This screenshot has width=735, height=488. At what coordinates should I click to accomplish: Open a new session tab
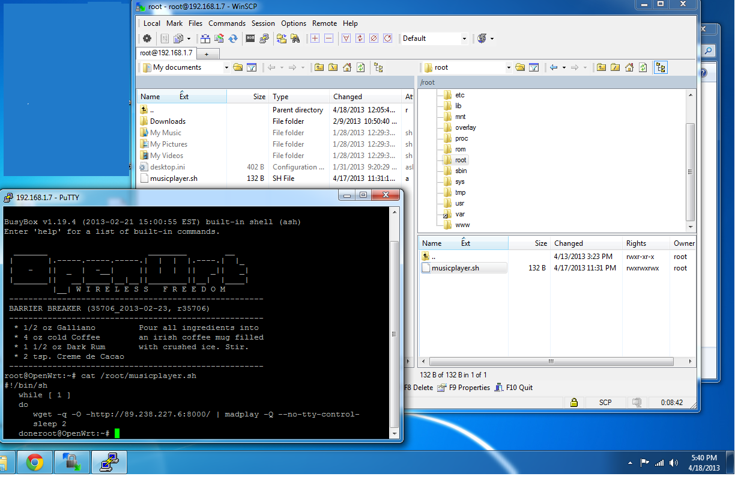pos(207,54)
